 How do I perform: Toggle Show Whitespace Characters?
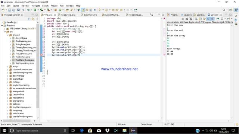(x=95, y=10)
